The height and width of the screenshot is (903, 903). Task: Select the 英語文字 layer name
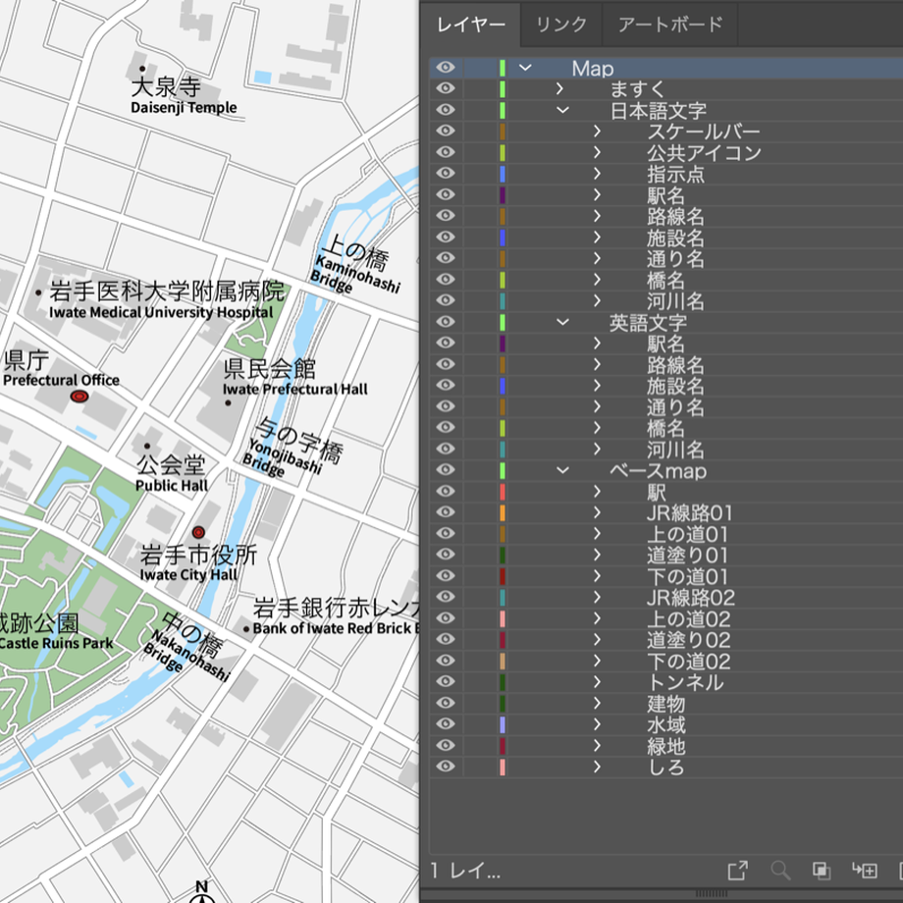[648, 322]
